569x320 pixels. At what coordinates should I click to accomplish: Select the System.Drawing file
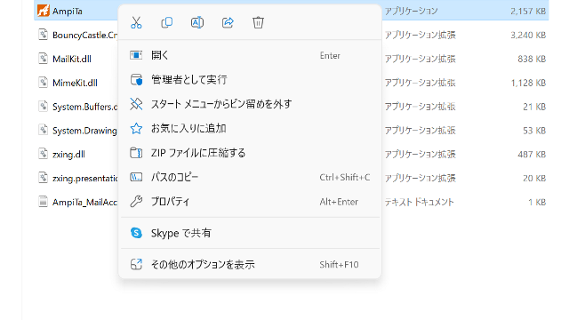(x=85, y=131)
